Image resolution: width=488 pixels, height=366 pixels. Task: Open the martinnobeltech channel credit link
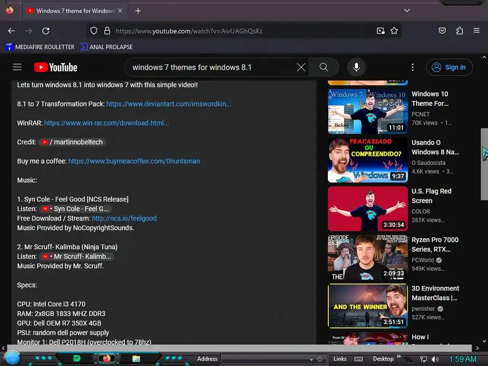tap(72, 142)
